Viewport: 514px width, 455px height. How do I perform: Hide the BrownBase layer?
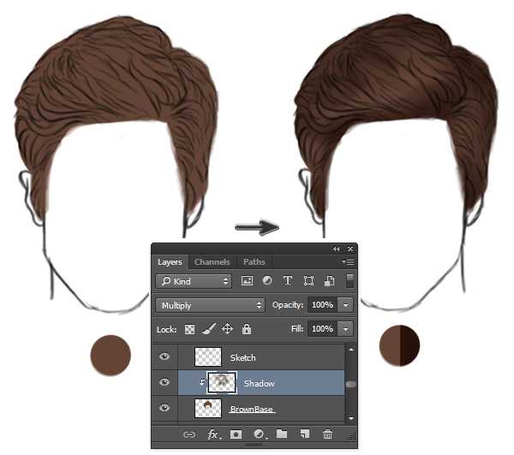point(166,409)
